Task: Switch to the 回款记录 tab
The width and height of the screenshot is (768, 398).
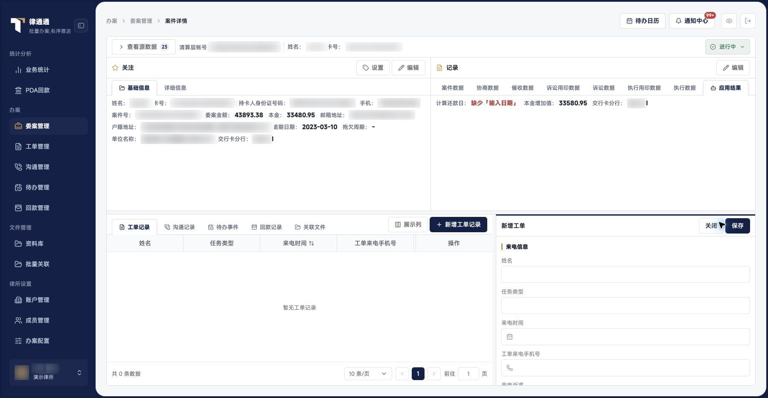Action: (x=267, y=227)
